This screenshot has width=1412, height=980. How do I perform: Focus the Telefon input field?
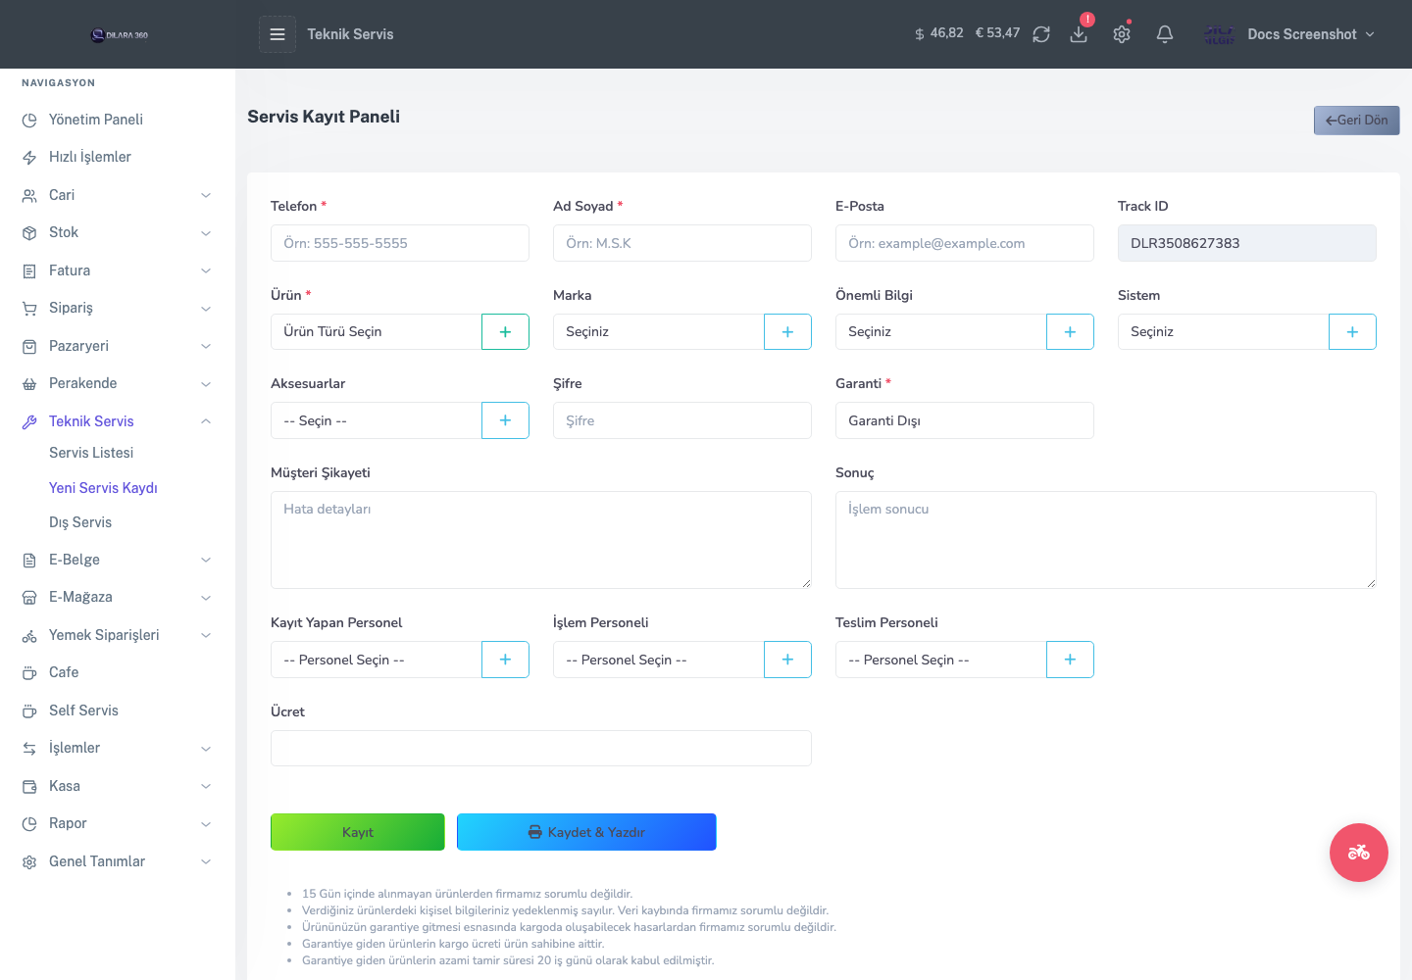[x=400, y=243]
